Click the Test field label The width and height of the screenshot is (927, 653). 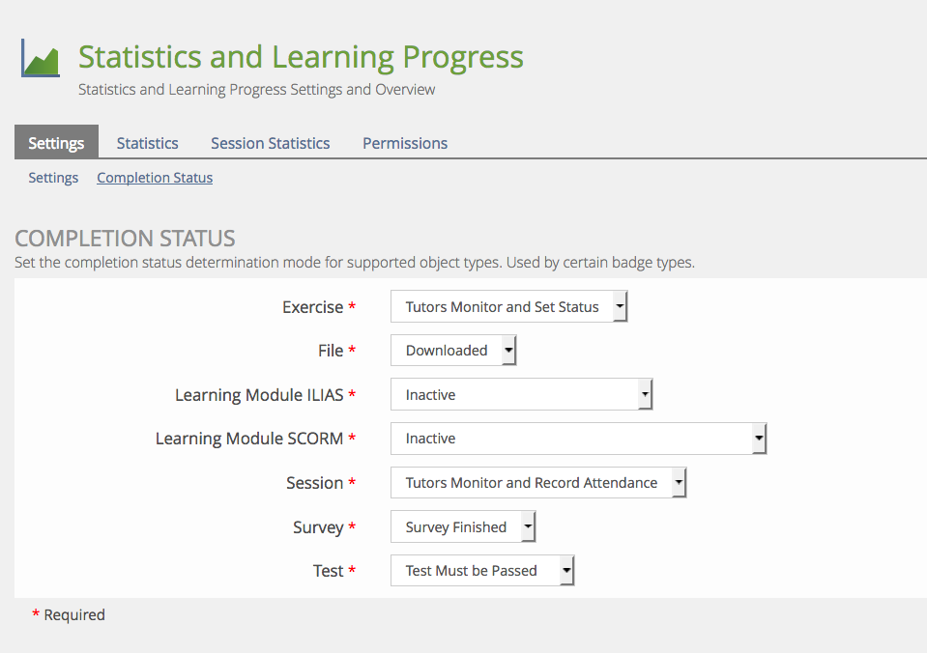click(x=328, y=571)
